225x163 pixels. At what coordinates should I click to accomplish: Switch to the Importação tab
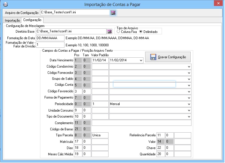(13, 20)
